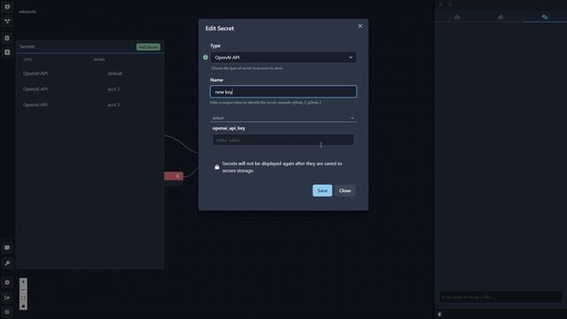
Task: Click the chat bubble icon in left sidebar
Action: [7, 248]
